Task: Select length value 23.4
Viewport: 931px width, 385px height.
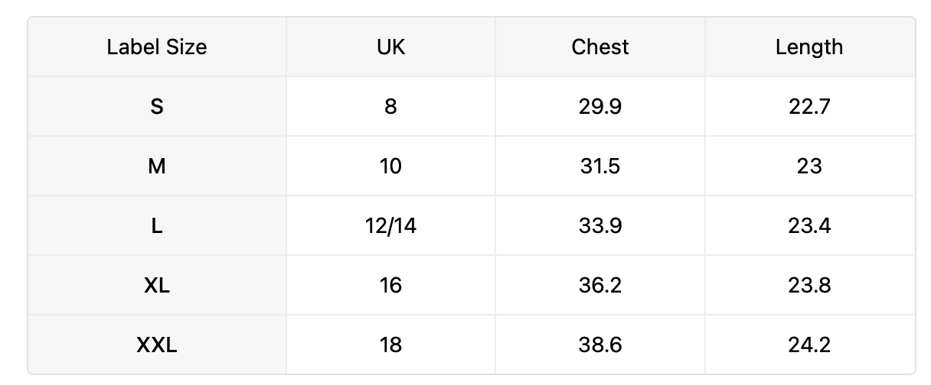Action: (x=809, y=225)
